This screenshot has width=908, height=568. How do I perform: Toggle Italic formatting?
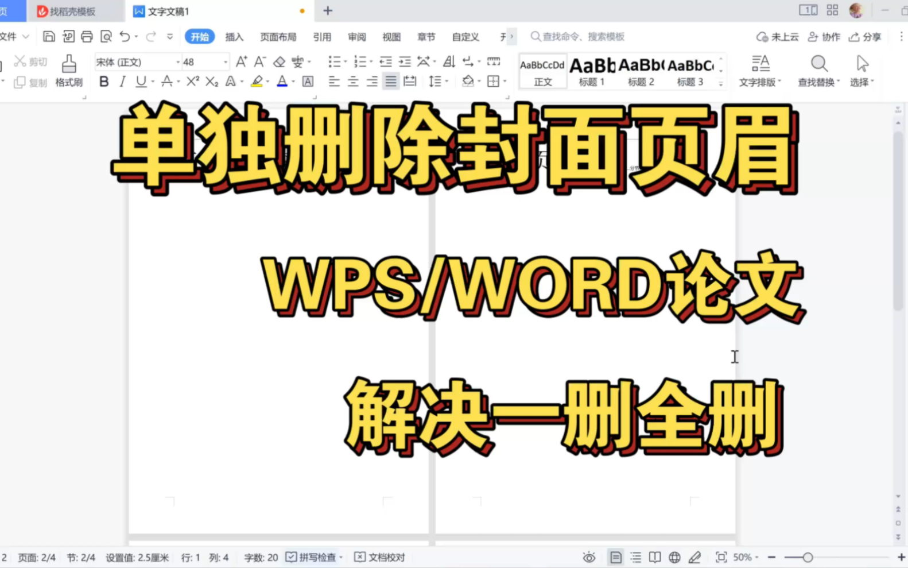[x=122, y=82]
